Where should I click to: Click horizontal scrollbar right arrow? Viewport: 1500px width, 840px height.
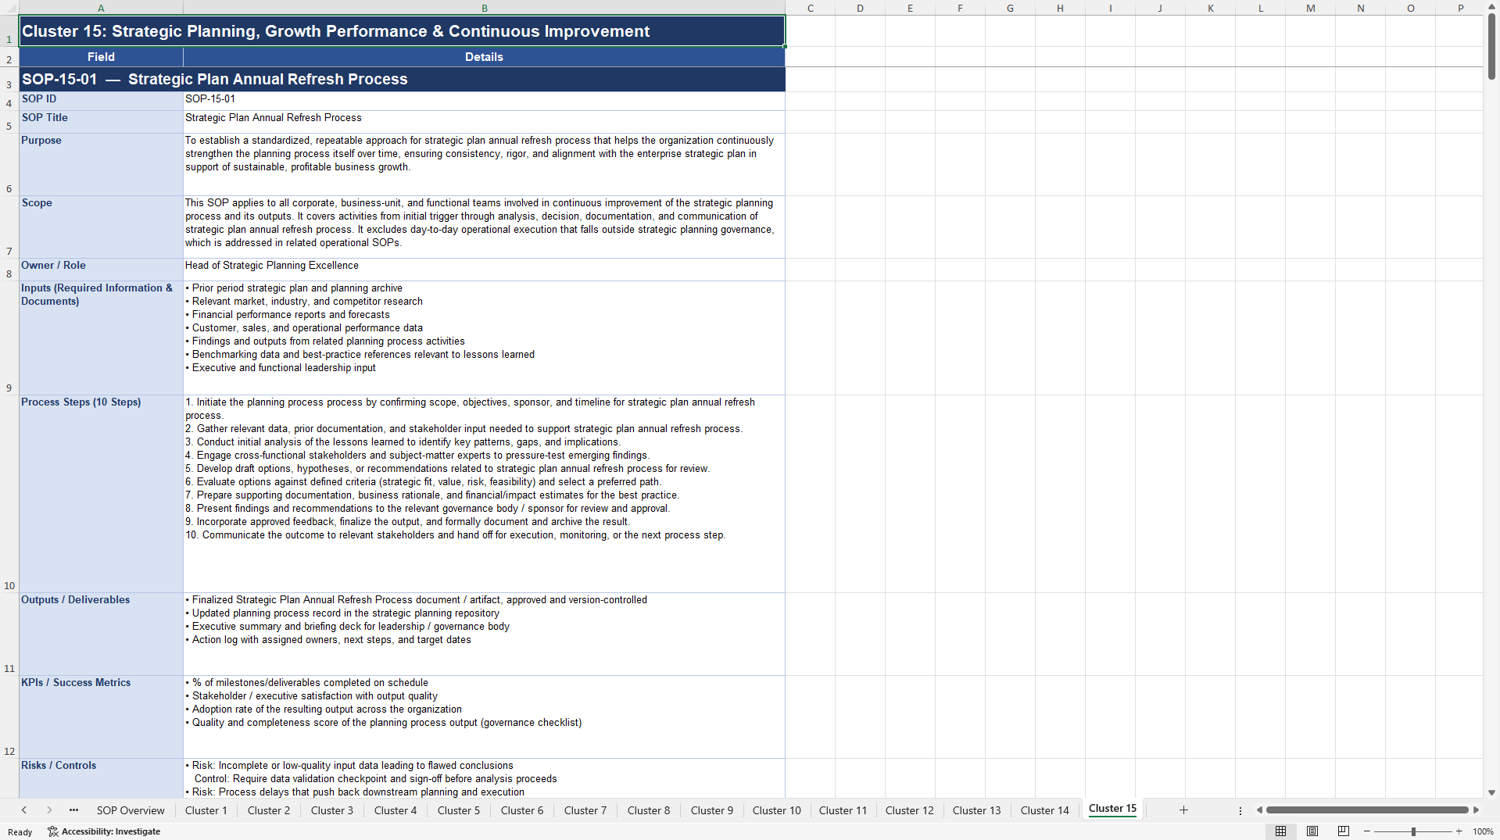[1476, 810]
